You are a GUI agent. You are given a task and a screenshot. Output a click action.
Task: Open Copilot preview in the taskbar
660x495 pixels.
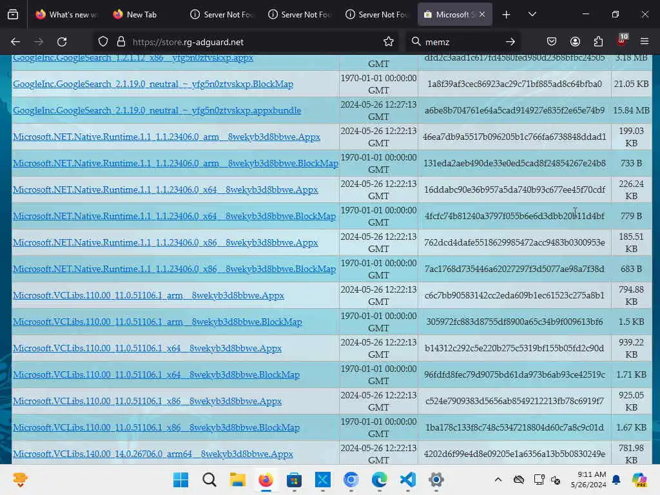[x=639, y=480]
